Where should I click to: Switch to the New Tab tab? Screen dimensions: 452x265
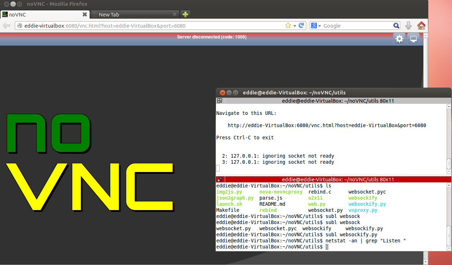click(x=134, y=14)
